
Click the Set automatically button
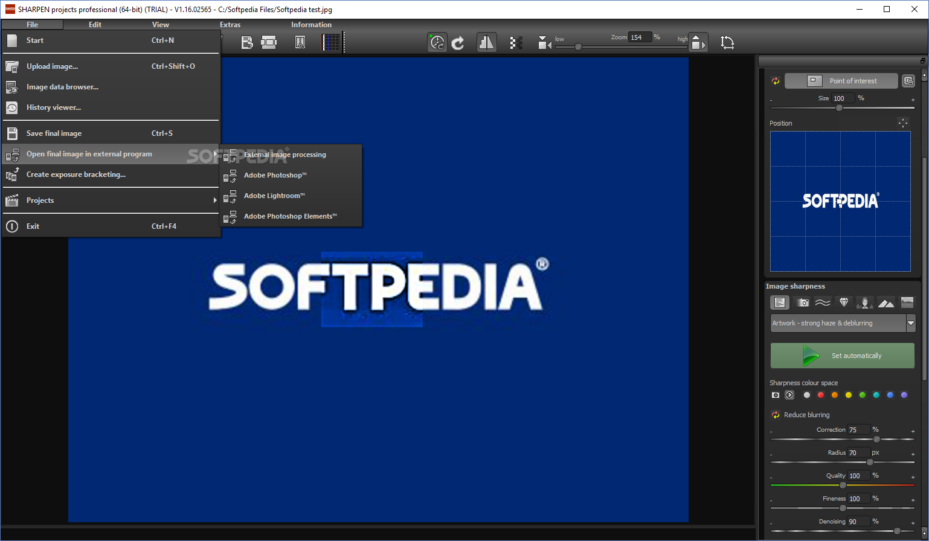pos(843,356)
